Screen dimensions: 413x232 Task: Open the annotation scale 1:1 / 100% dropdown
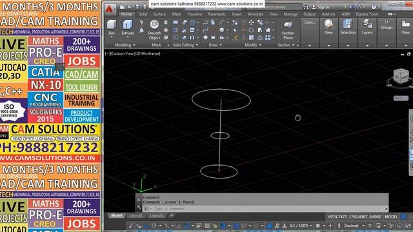301,226
